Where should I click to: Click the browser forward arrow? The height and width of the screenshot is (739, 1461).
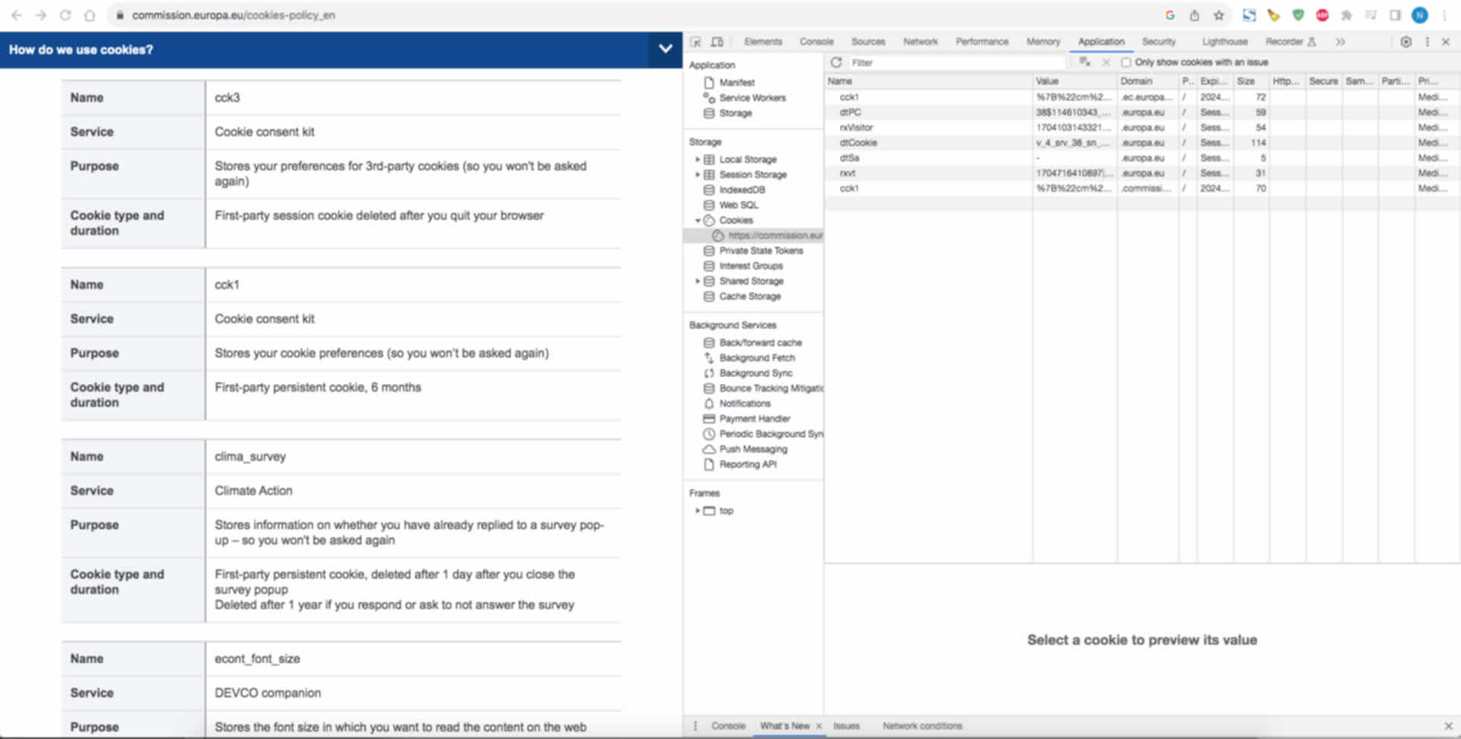point(41,15)
